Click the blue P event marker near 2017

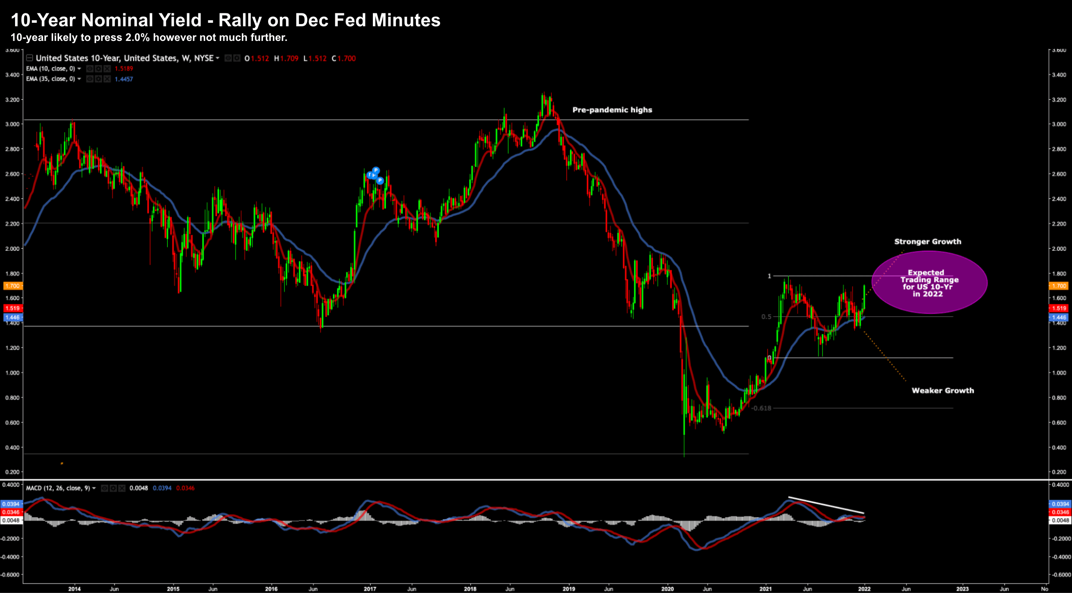click(376, 170)
